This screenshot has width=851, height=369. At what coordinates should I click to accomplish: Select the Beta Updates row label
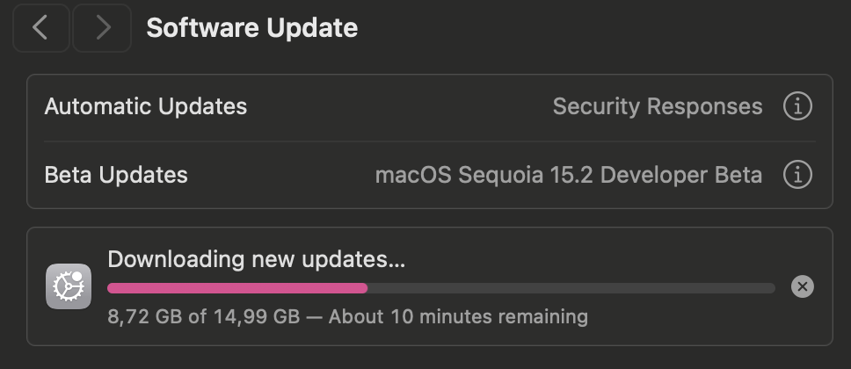[x=116, y=175]
